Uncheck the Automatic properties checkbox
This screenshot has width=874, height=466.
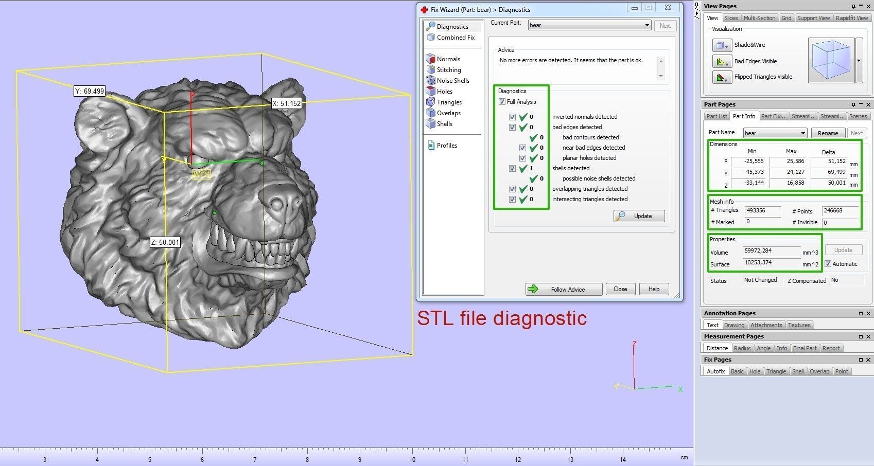click(828, 264)
